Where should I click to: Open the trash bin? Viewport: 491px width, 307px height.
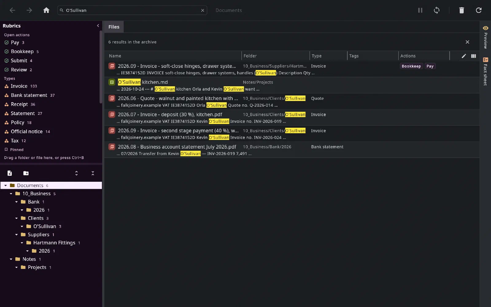coord(462,10)
